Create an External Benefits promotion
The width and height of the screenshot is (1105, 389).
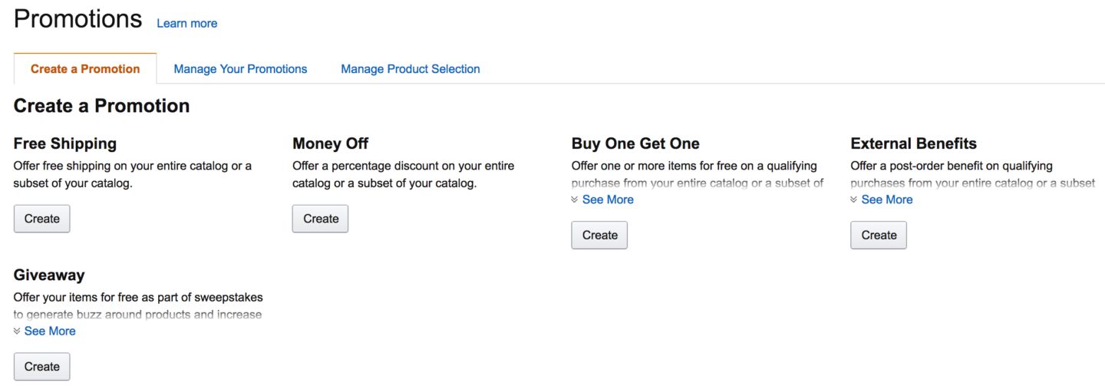click(879, 235)
